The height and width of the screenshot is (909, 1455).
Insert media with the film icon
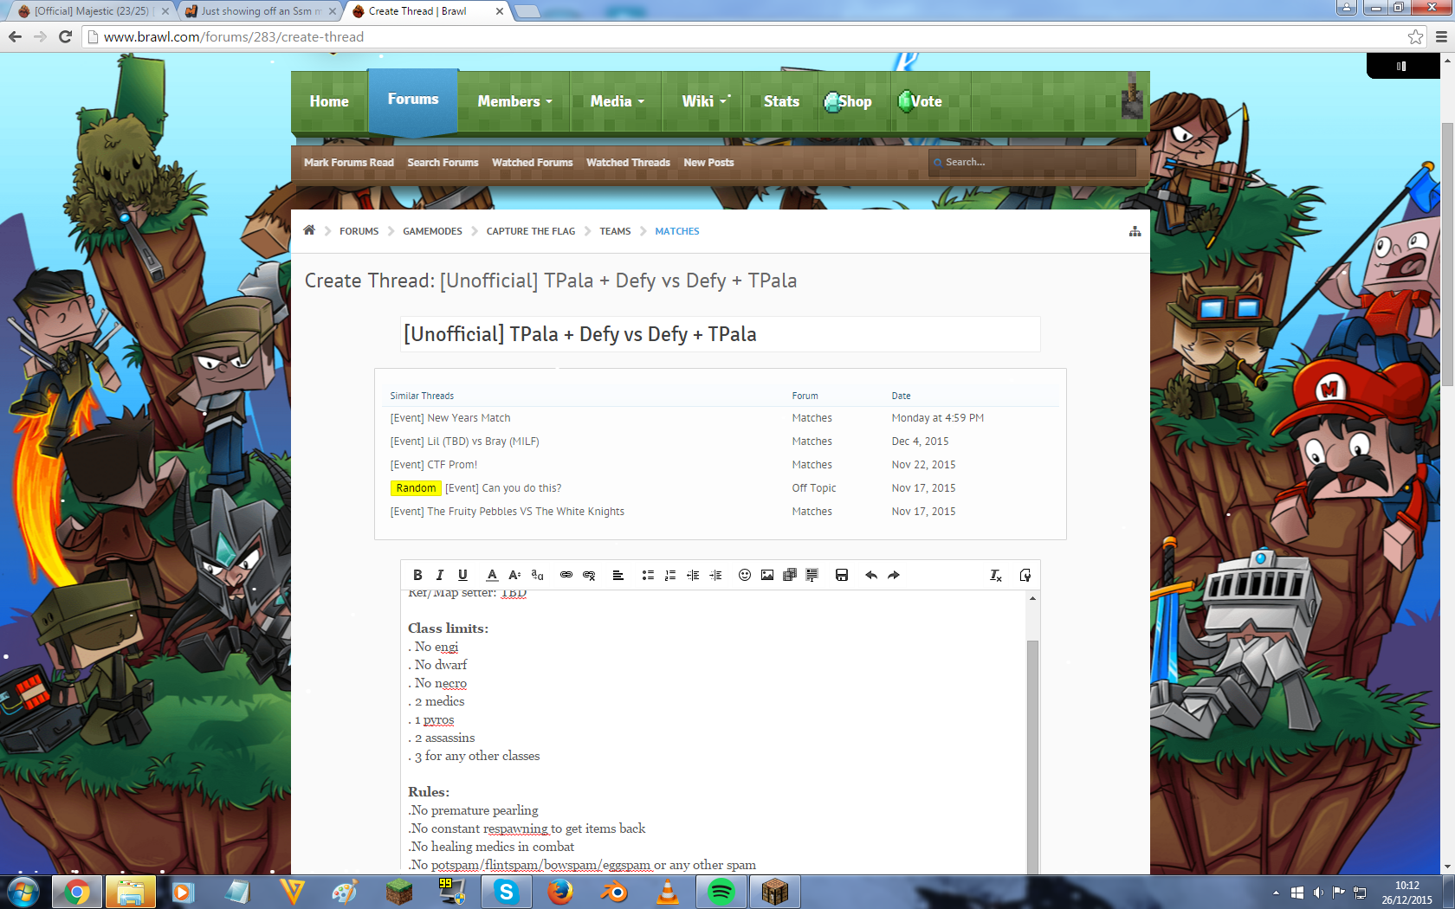pos(790,575)
